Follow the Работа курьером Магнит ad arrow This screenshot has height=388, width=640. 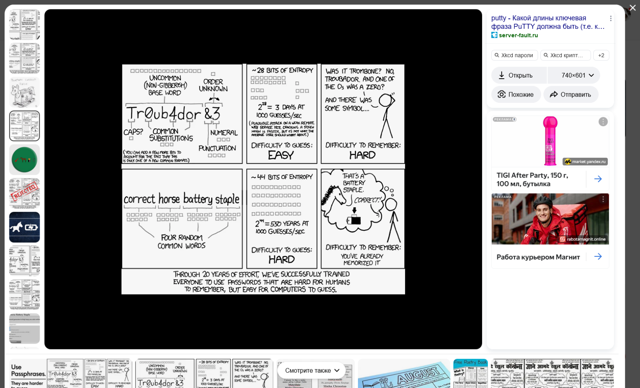point(598,256)
